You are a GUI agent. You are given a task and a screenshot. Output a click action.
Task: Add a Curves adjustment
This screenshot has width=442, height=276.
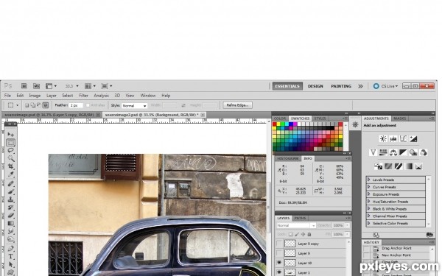[404, 138]
